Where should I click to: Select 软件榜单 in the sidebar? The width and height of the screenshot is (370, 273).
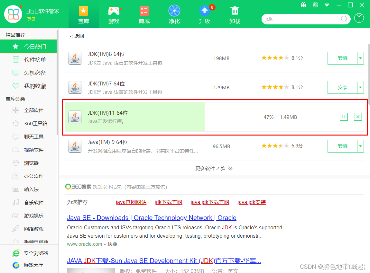click(35, 60)
